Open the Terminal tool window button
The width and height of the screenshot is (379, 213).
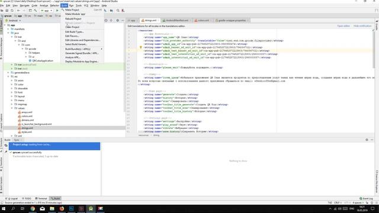[41, 199]
